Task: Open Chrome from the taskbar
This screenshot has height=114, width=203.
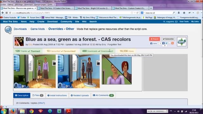Action: coord(31,111)
